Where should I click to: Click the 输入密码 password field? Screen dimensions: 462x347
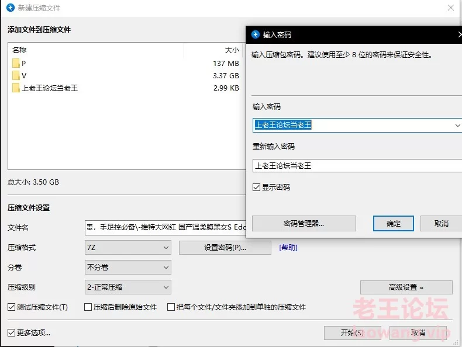click(x=357, y=126)
